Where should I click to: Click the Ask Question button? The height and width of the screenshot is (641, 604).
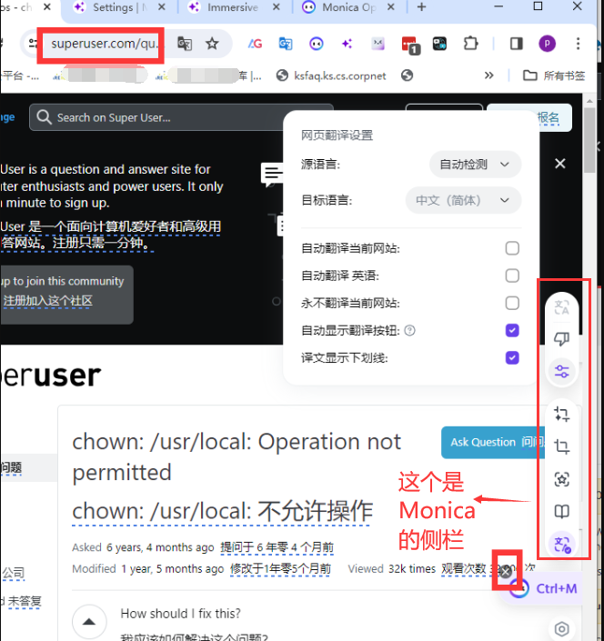(493, 442)
